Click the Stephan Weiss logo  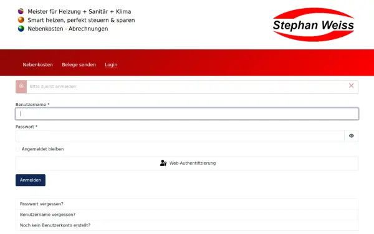314,24
